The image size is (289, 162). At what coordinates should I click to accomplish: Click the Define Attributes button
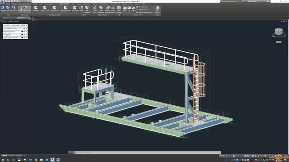coord(101,9)
